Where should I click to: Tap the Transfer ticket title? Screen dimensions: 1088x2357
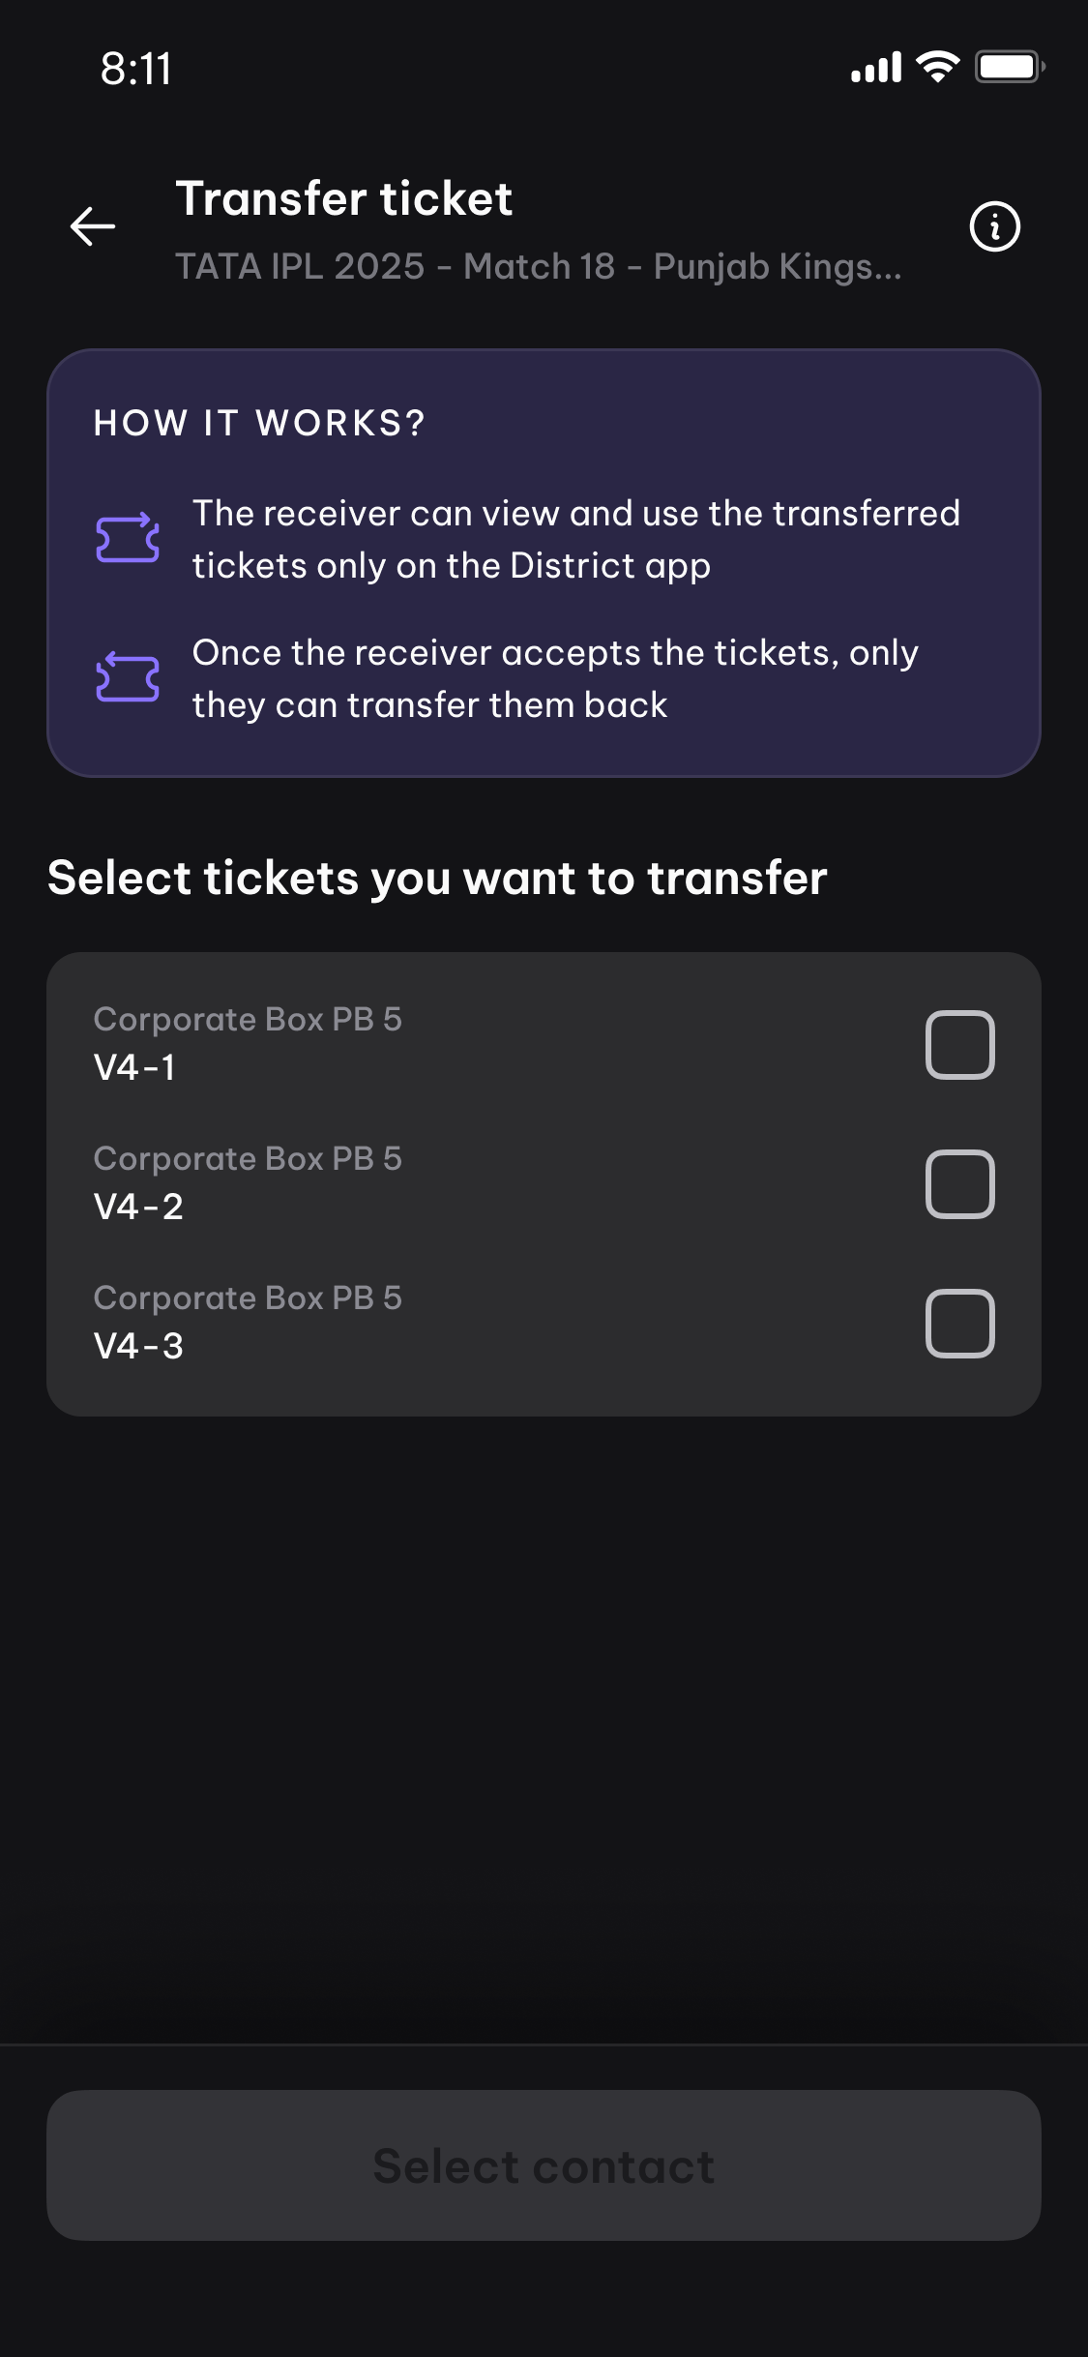coord(343,199)
